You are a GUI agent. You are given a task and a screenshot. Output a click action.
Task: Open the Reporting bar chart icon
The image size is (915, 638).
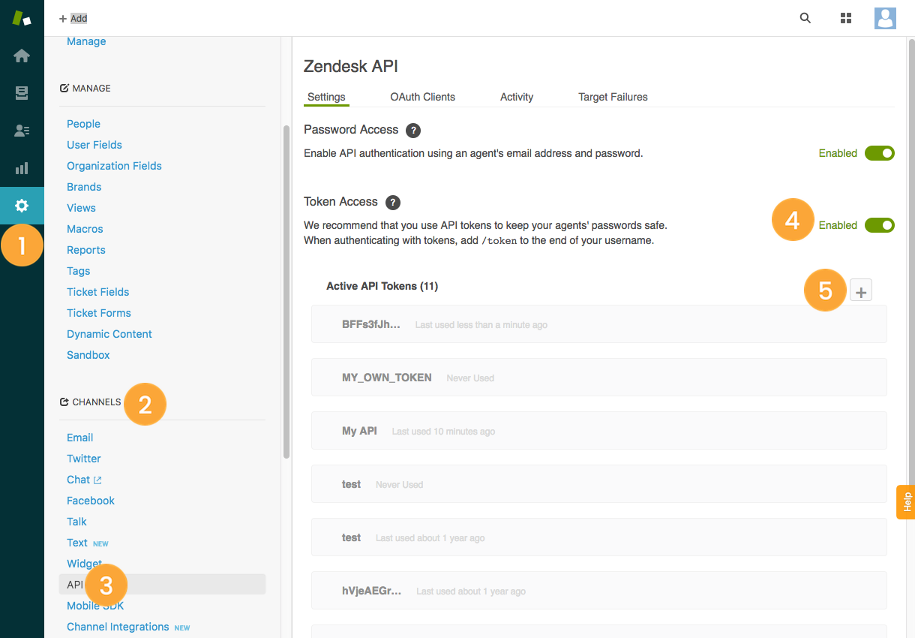22,168
